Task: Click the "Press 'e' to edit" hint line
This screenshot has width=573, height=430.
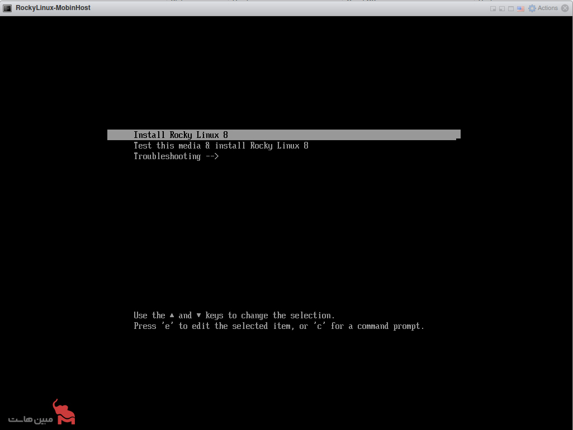Action: coord(279,326)
